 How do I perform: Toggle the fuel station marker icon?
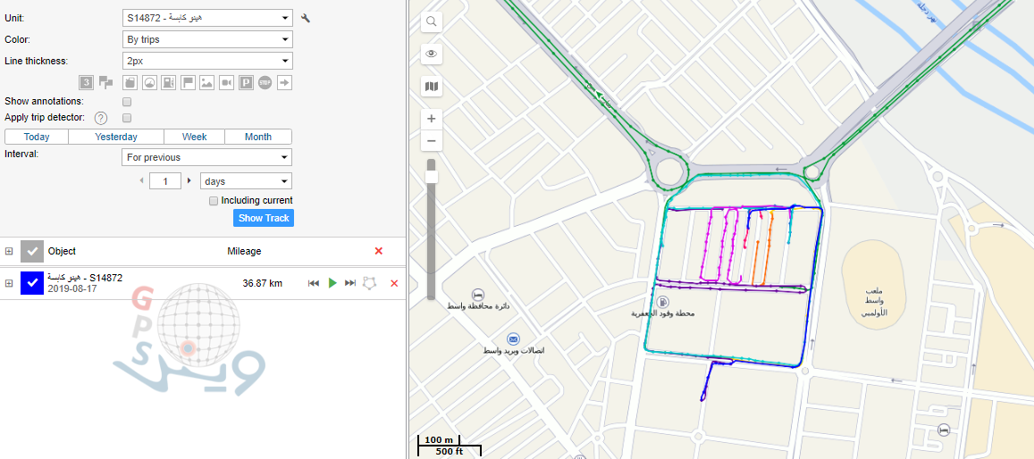click(168, 83)
